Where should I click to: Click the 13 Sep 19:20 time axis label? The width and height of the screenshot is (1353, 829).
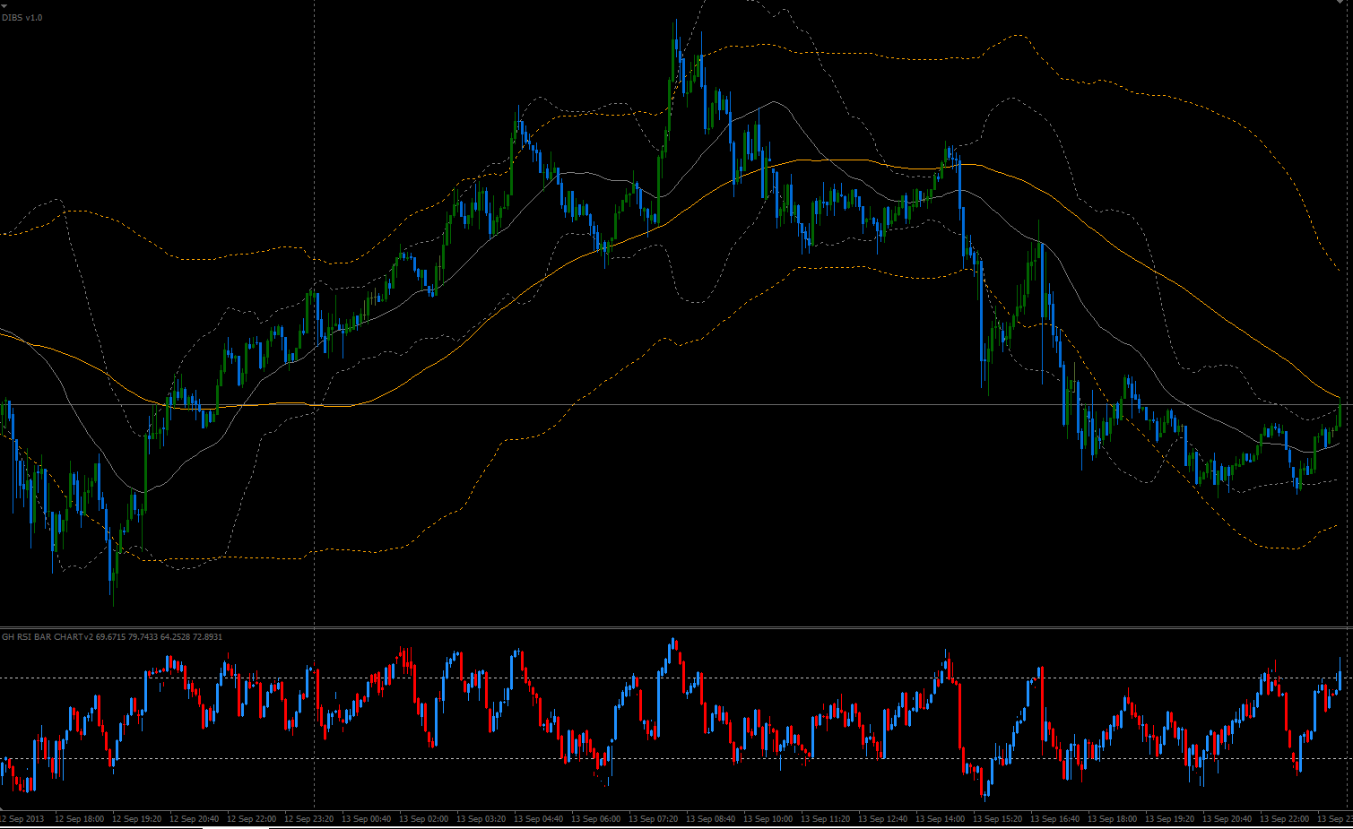(x=1169, y=819)
